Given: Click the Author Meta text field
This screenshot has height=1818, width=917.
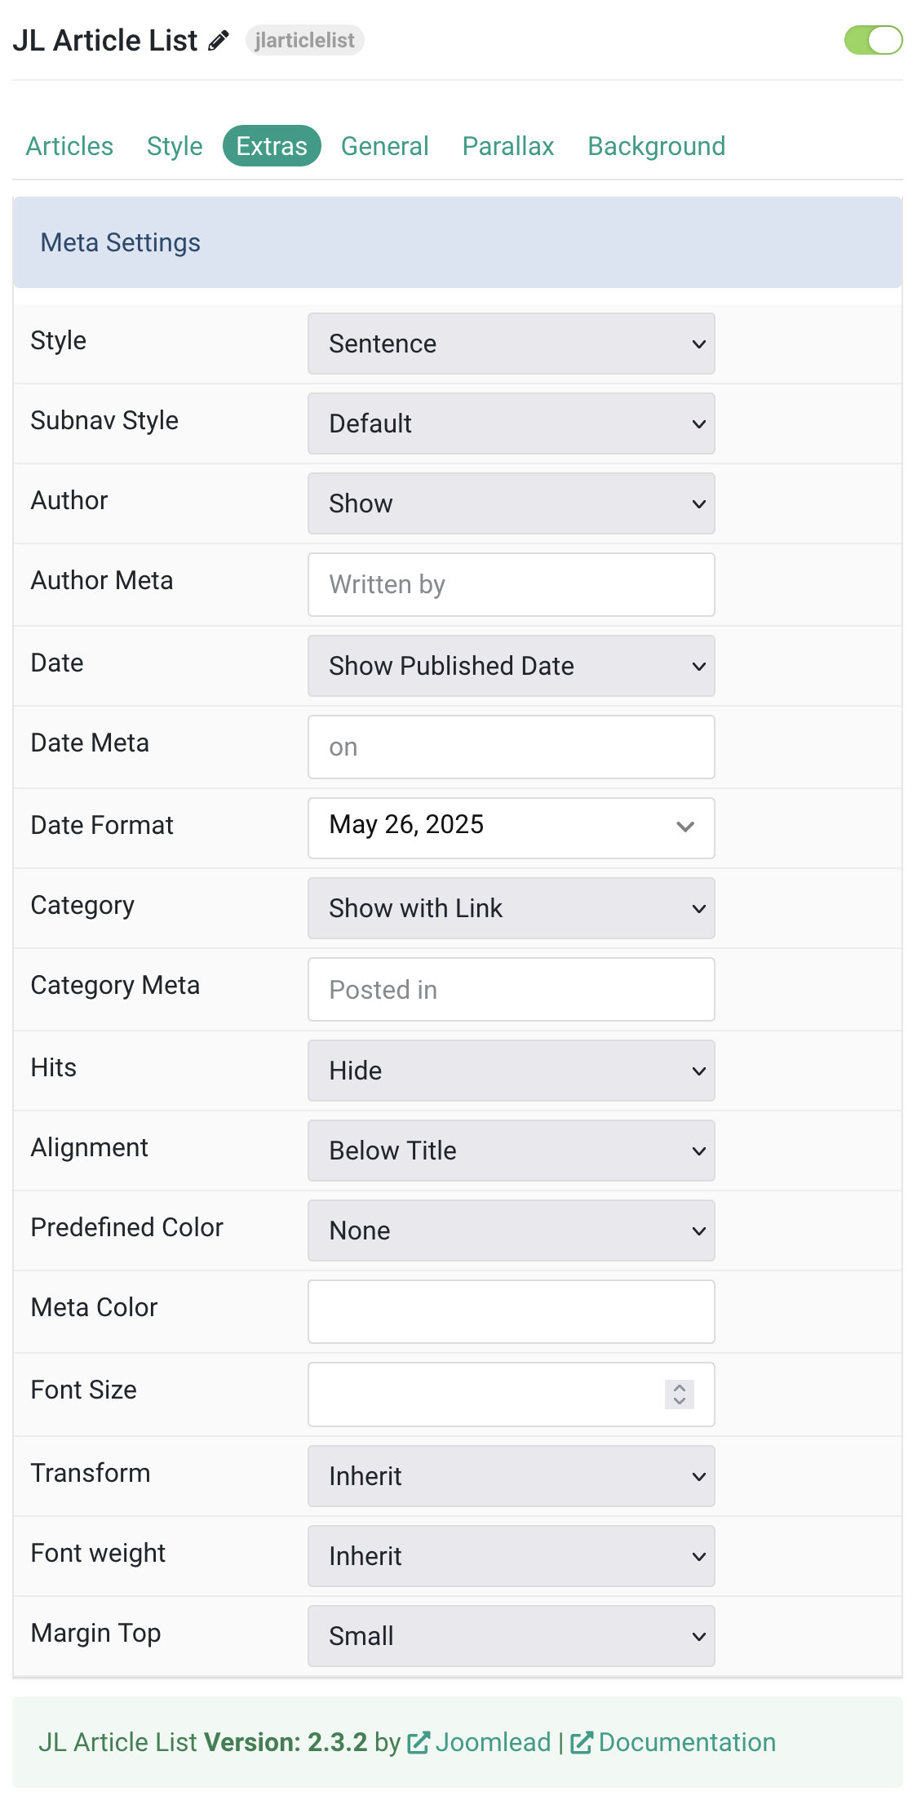Looking at the screenshot, I should tap(512, 584).
